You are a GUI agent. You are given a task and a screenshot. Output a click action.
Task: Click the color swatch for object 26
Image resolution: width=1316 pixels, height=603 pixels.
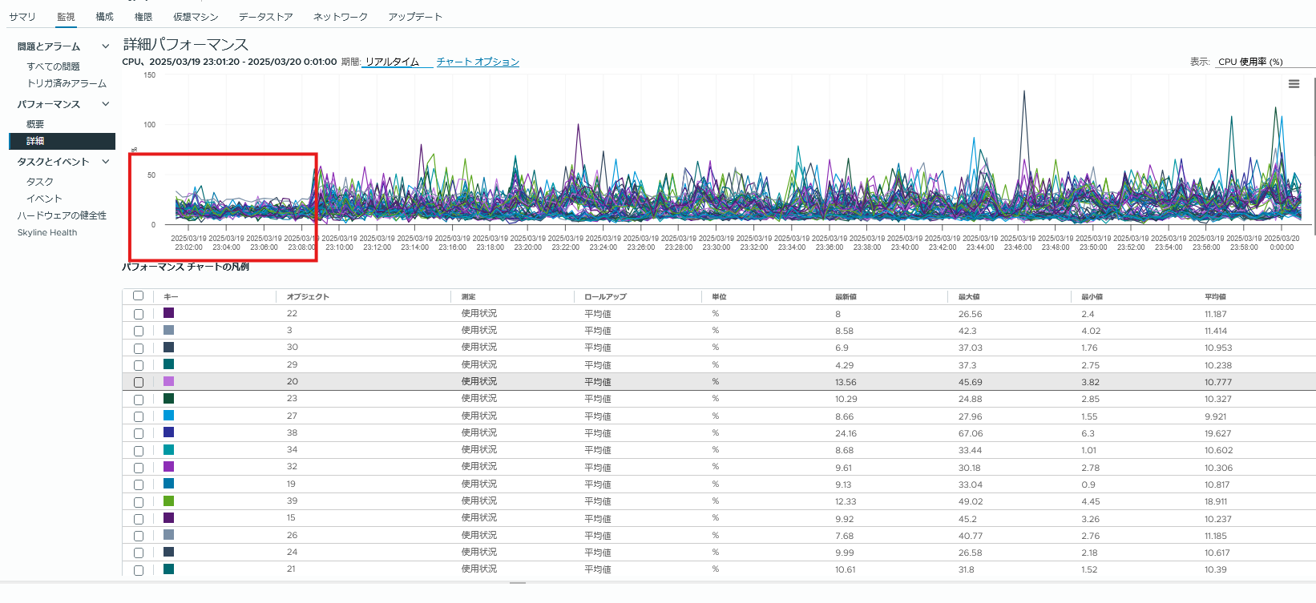click(168, 535)
